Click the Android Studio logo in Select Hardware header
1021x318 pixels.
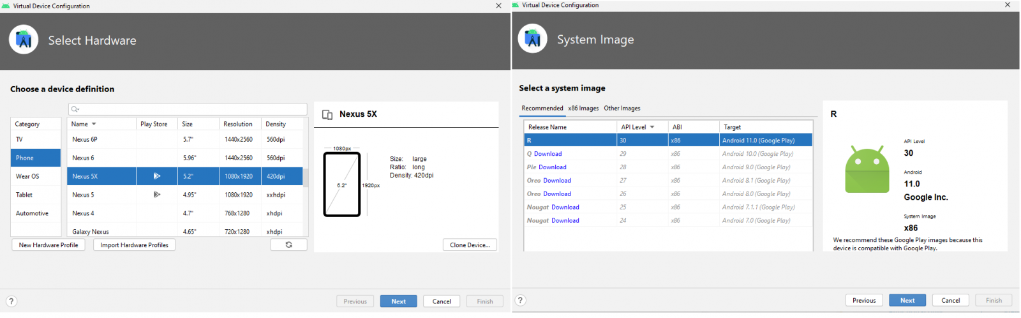[x=24, y=40]
